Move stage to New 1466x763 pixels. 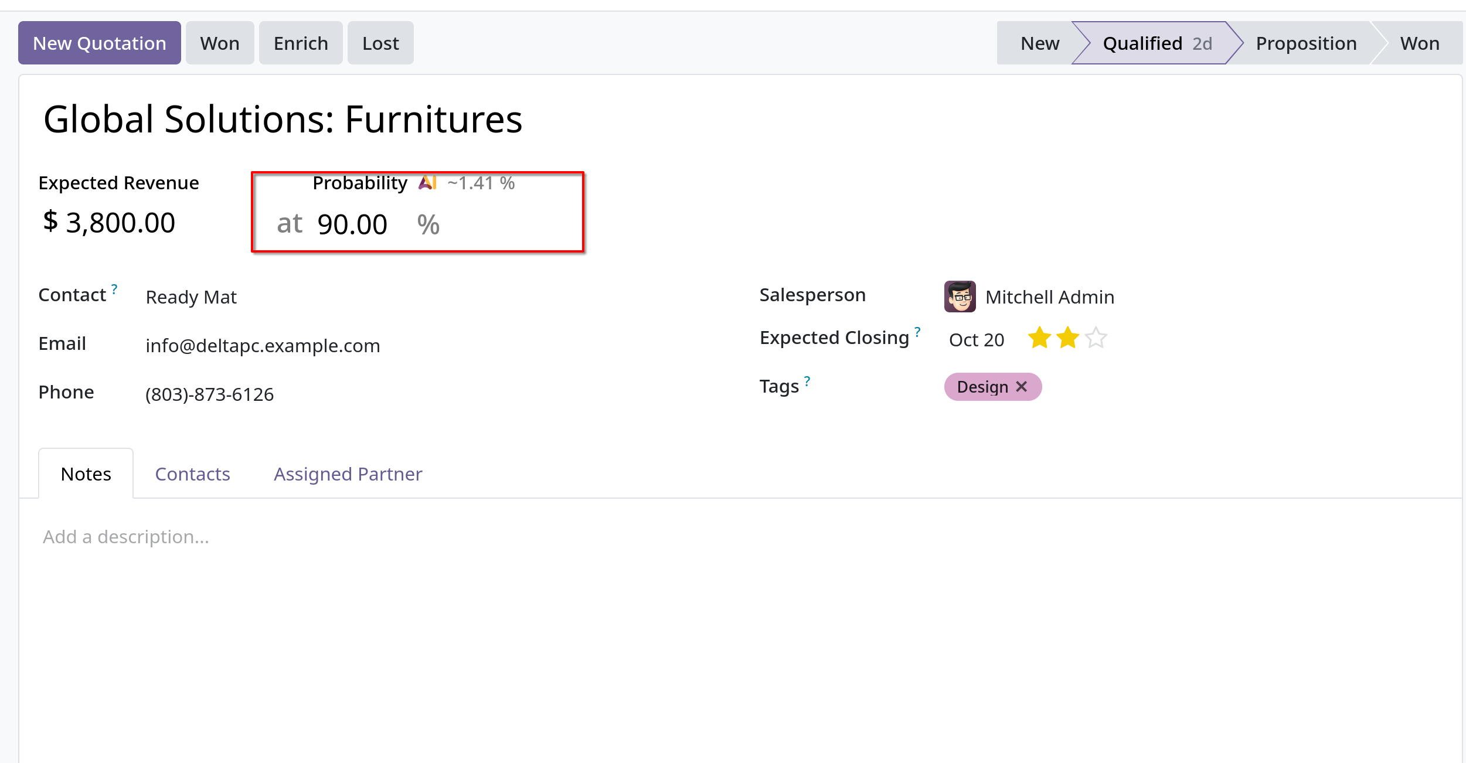coord(1039,43)
